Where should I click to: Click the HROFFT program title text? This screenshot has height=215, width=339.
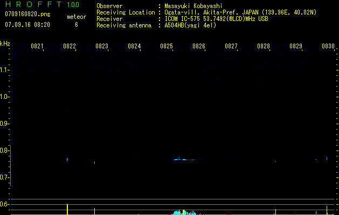point(33,4)
